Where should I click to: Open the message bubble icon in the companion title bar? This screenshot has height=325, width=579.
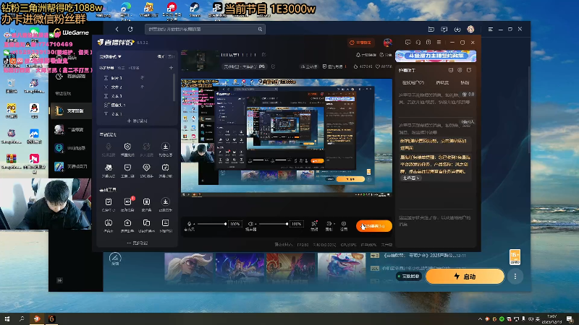click(x=407, y=43)
